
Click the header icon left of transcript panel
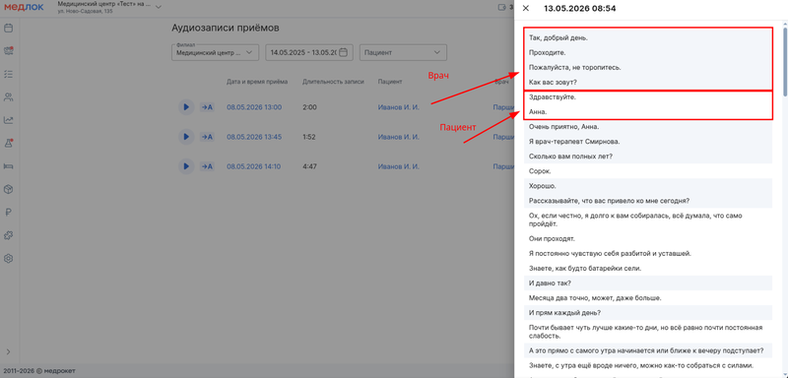coord(501,8)
